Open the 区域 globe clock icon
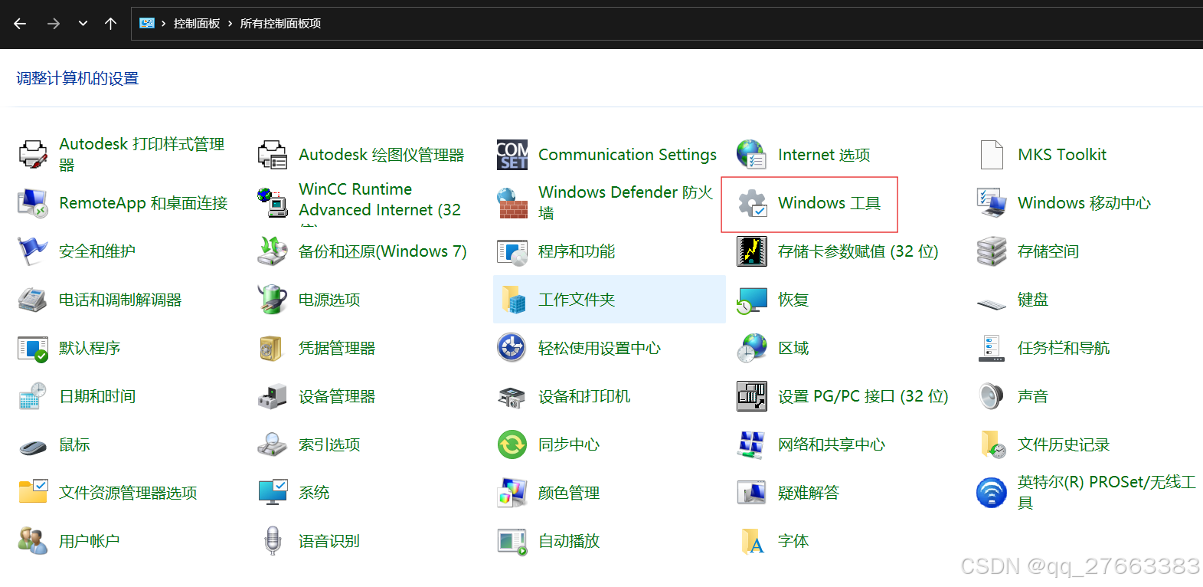 (x=752, y=348)
